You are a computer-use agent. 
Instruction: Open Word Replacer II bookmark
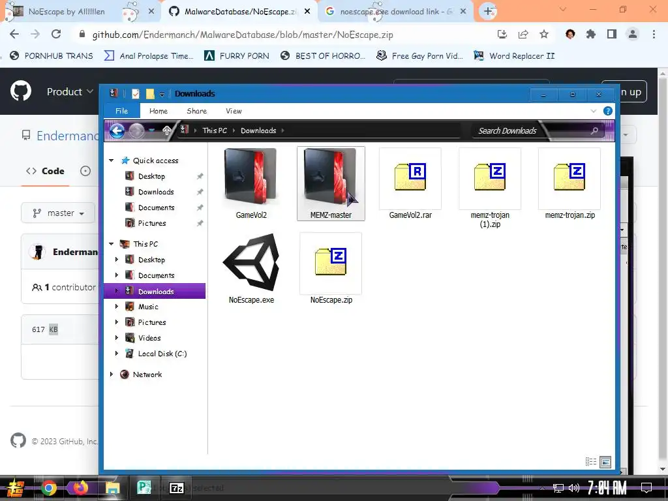(514, 56)
